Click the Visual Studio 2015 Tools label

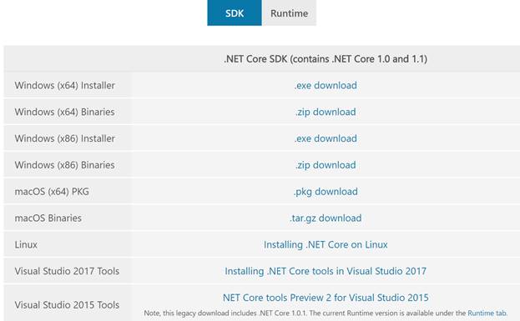67,305
